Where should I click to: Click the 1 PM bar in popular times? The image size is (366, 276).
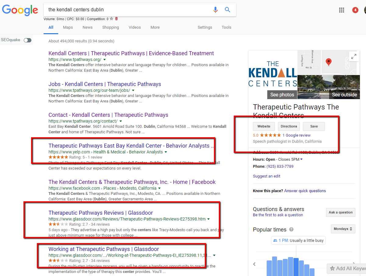tap(296, 267)
